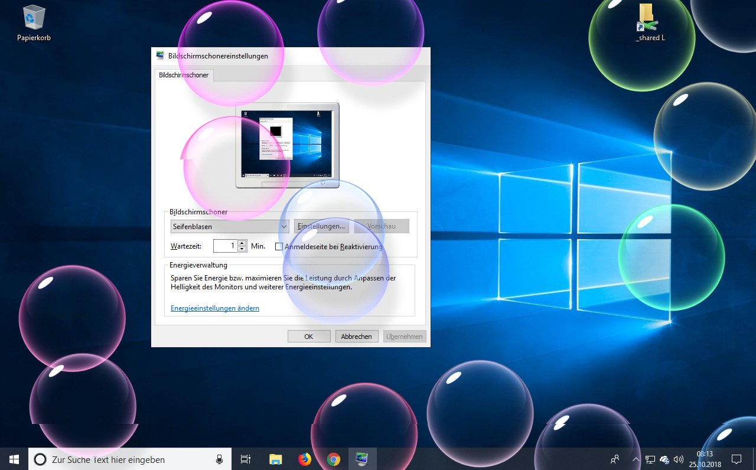This screenshot has width=756, height=470.
Task: Increase Wartezeit with up arrow
Action: coord(242,243)
